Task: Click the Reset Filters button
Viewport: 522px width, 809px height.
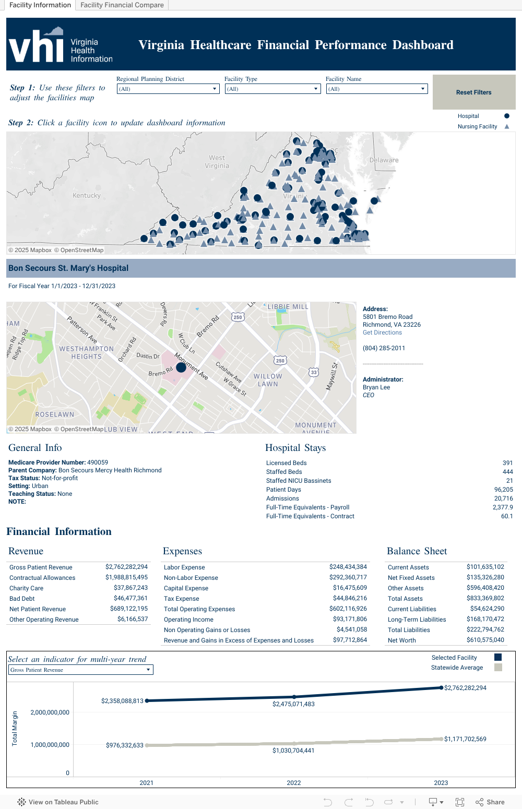Action: click(474, 92)
